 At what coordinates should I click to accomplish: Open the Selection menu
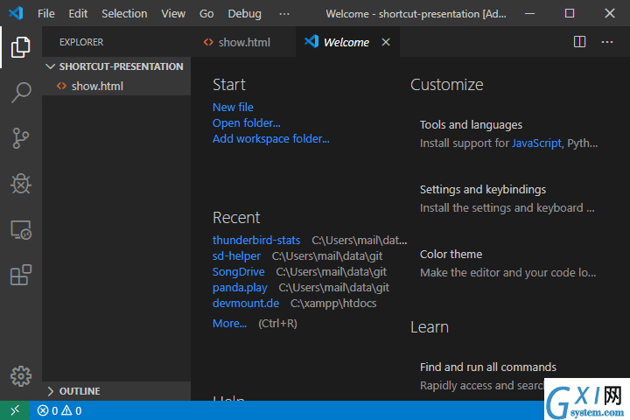tap(124, 14)
